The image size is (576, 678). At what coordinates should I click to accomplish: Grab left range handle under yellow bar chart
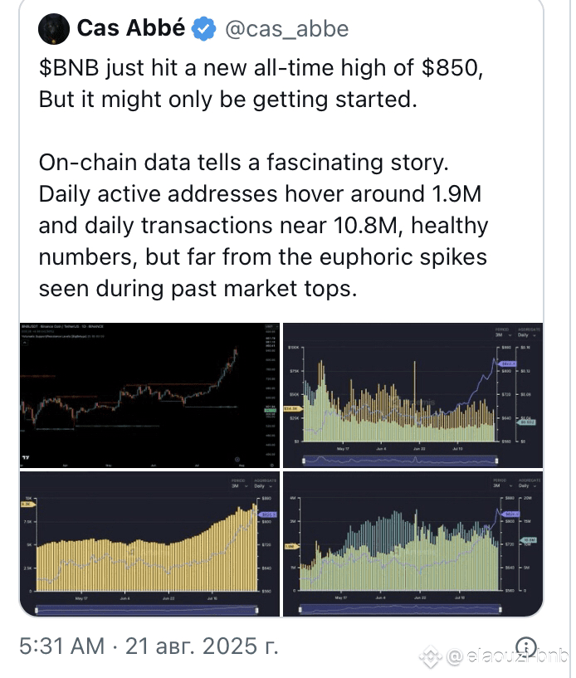[x=37, y=610]
